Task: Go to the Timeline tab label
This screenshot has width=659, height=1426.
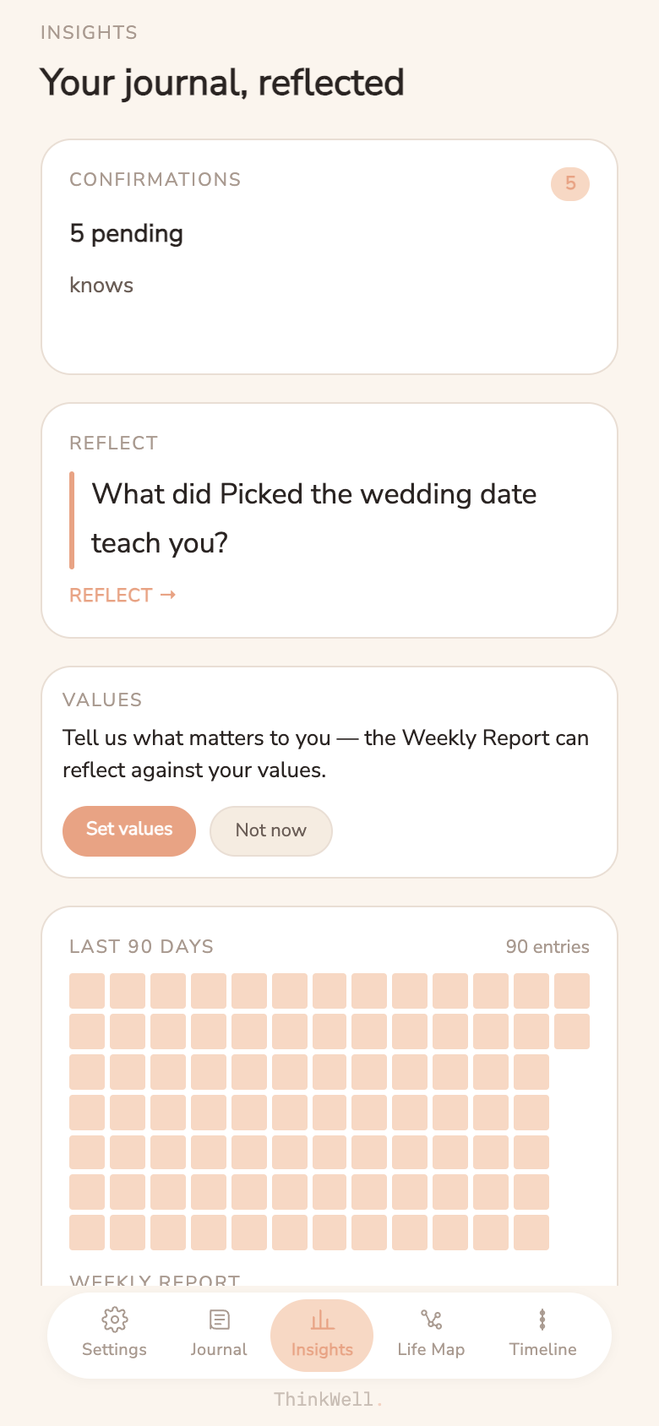Action: [542, 1349]
